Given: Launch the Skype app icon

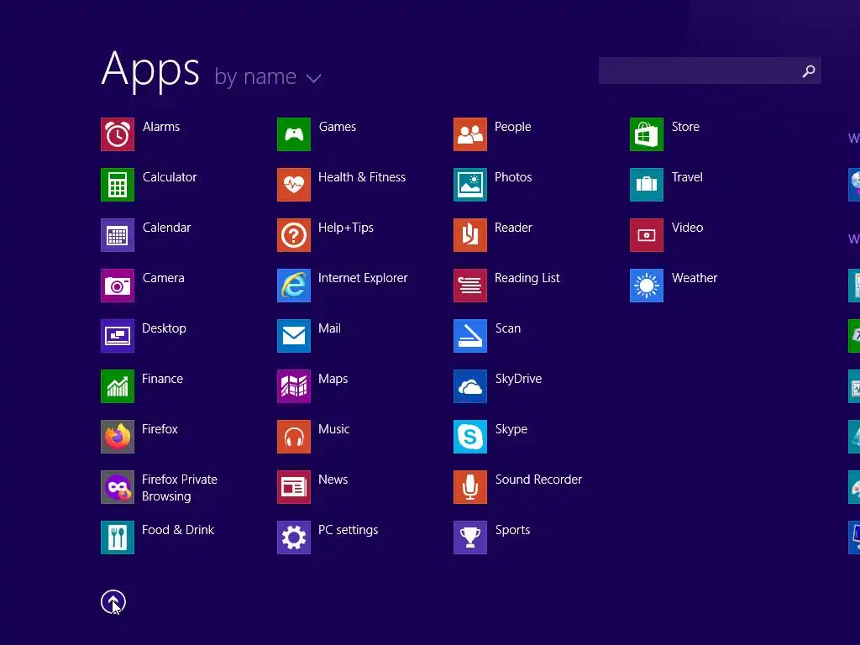Looking at the screenshot, I should pos(470,437).
